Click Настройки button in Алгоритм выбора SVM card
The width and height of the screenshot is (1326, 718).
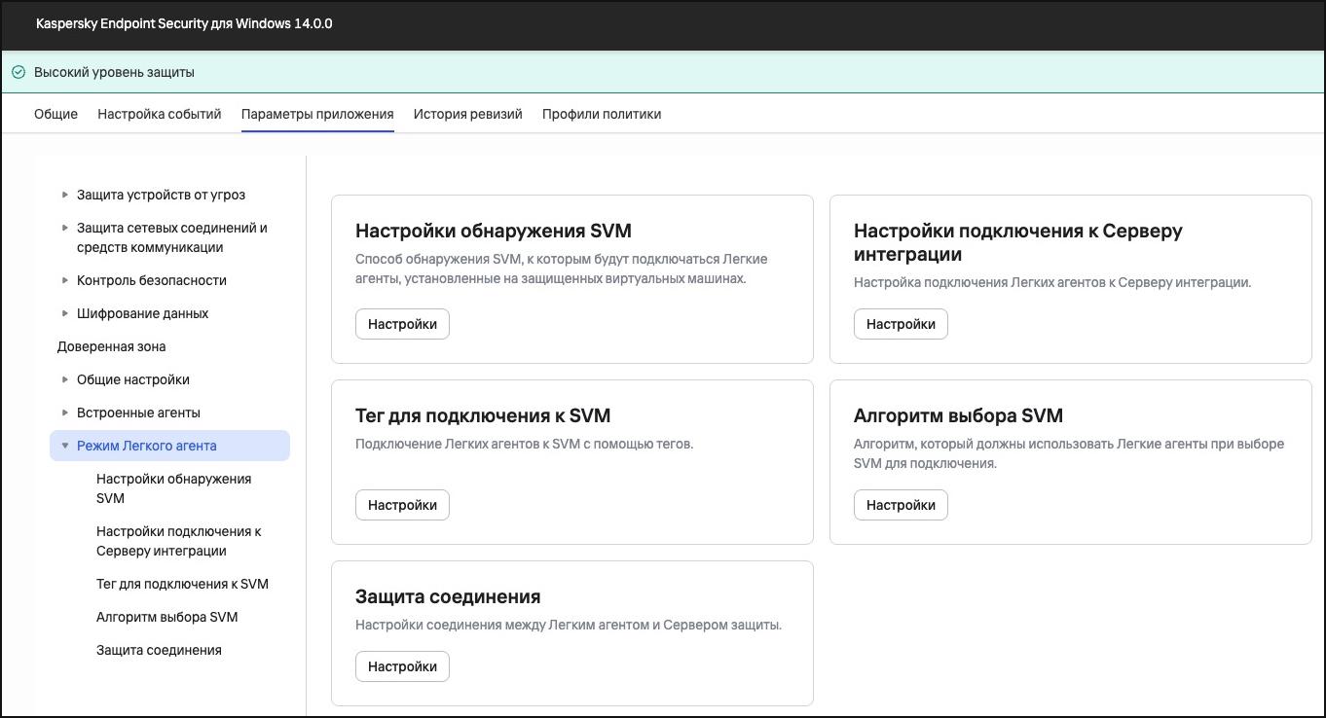901,505
